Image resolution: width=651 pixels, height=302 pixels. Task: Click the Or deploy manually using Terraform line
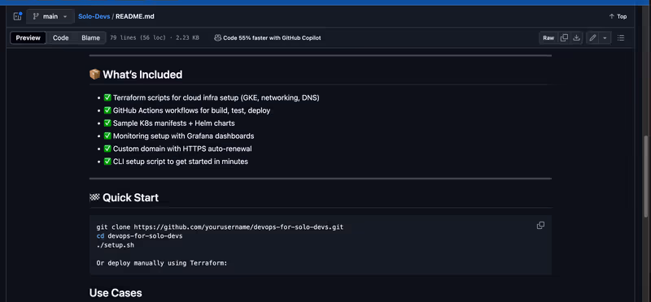point(161,263)
